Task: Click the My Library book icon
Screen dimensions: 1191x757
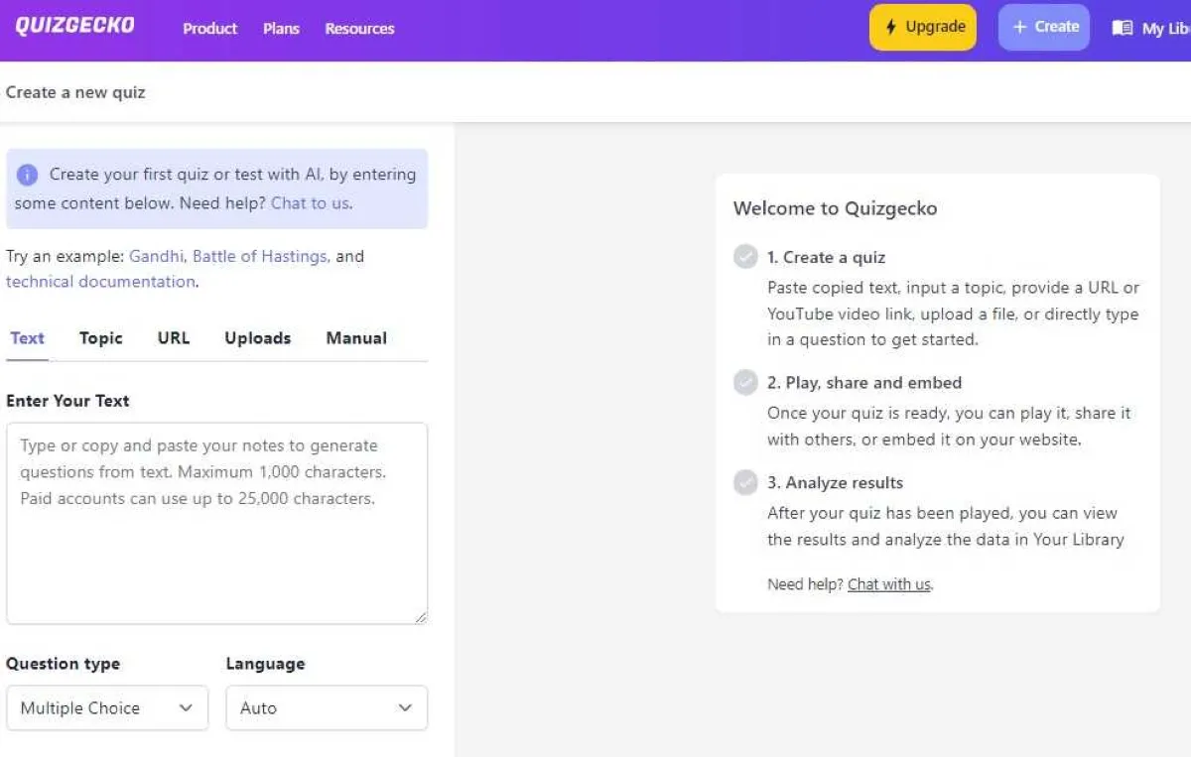Action: pyautogui.click(x=1123, y=28)
